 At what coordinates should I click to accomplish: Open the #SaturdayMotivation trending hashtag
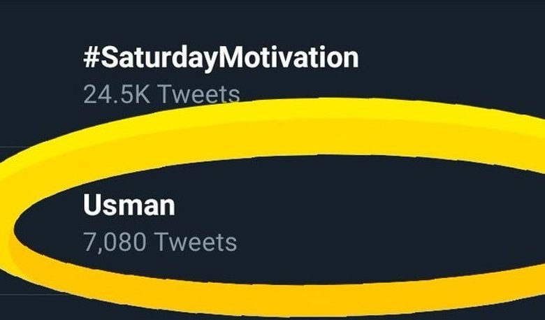coord(220,57)
